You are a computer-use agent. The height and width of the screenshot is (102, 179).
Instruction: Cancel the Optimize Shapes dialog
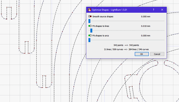click(157, 54)
